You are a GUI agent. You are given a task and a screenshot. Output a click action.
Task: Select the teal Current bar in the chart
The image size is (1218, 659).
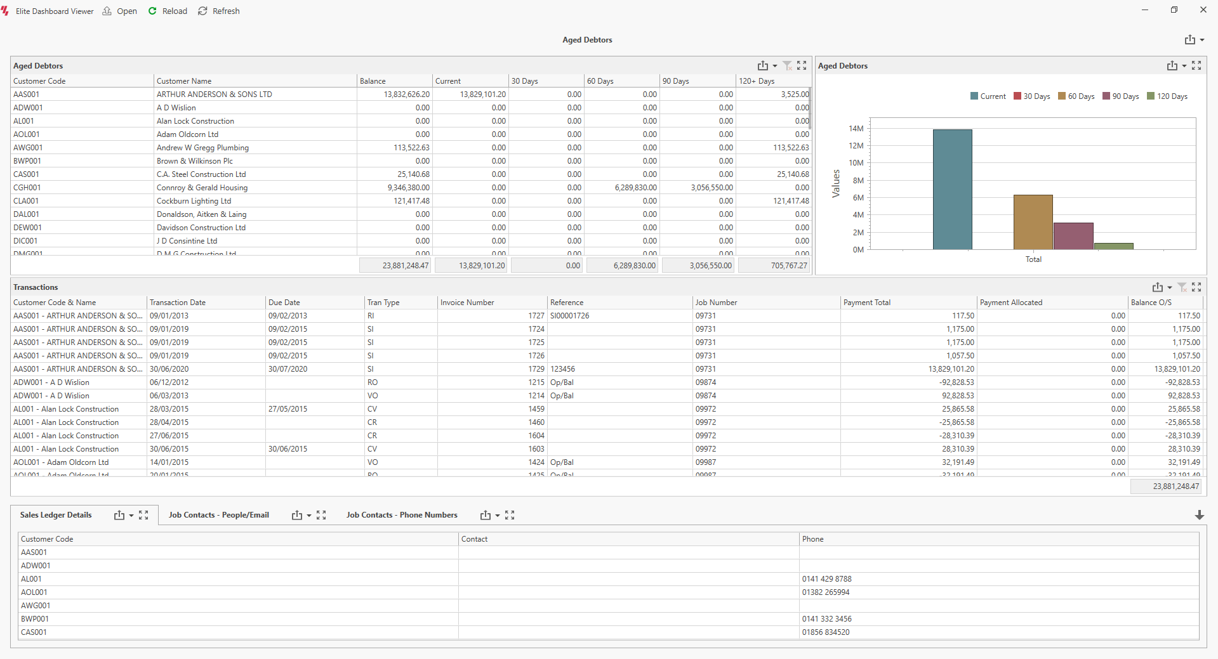tap(953, 190)
